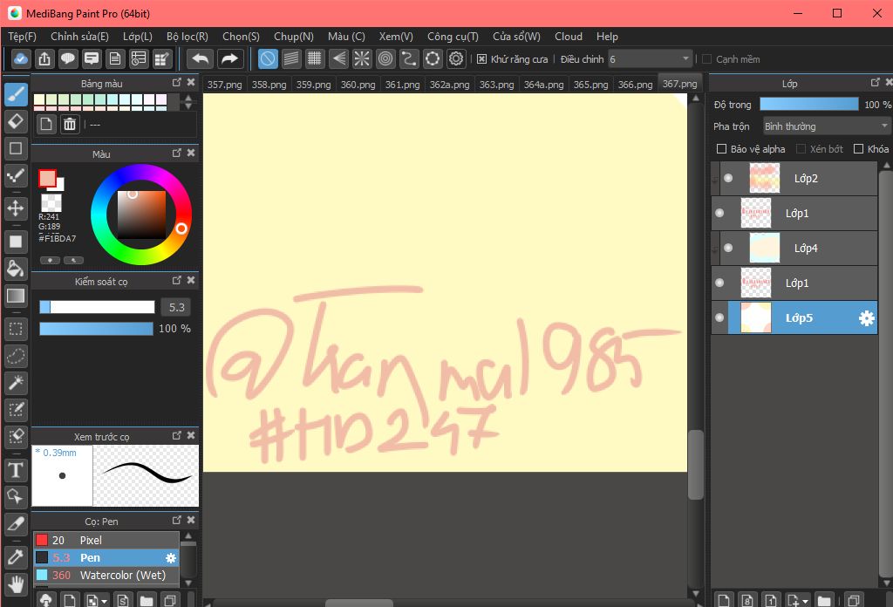The width and height of the screenshot is (893, 607).
Task: Close the Bảng màu panel
Action: (191, 83)
